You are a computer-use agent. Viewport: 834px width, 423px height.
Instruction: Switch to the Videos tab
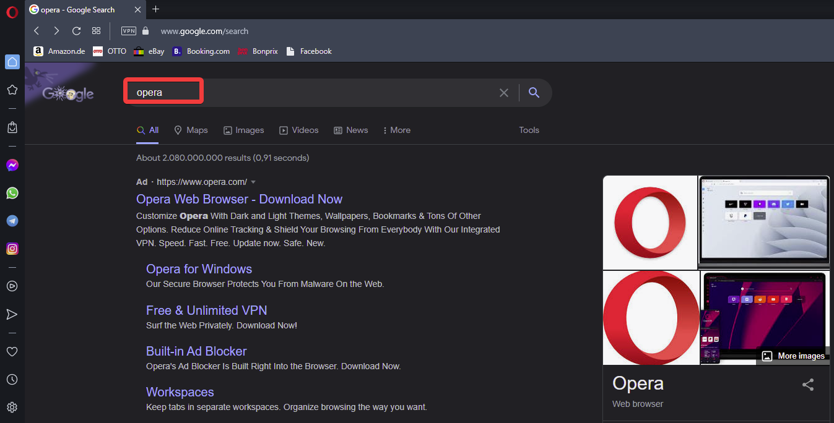(x=298, y=130)
